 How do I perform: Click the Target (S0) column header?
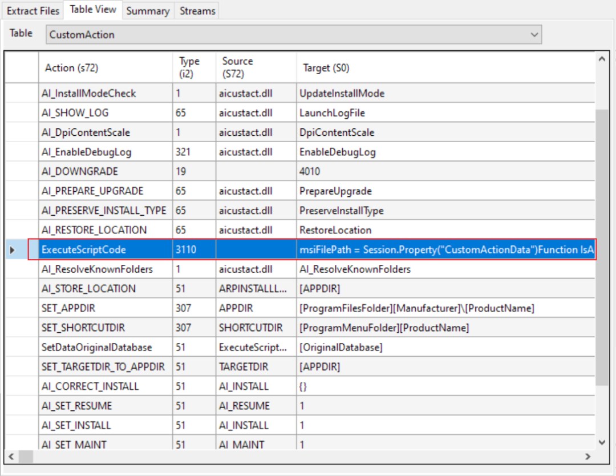[x=445, y=67]
